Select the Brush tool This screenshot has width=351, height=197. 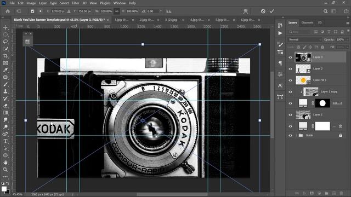pos(5,84)
